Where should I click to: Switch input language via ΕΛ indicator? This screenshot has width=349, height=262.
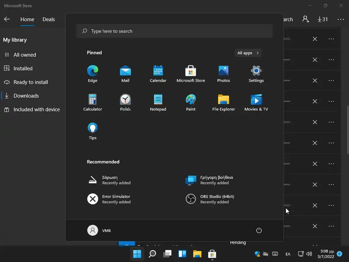pos(288,254)
